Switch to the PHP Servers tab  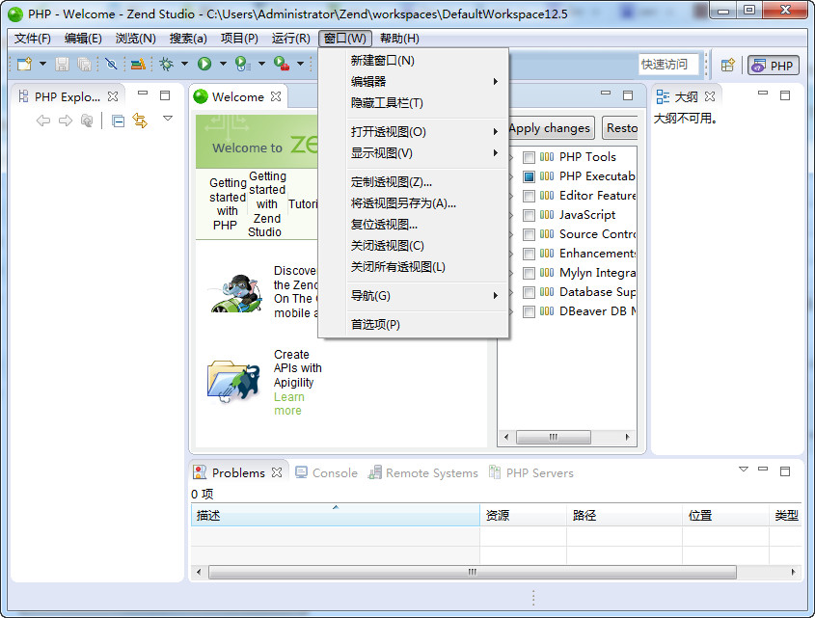click(531, 473)
